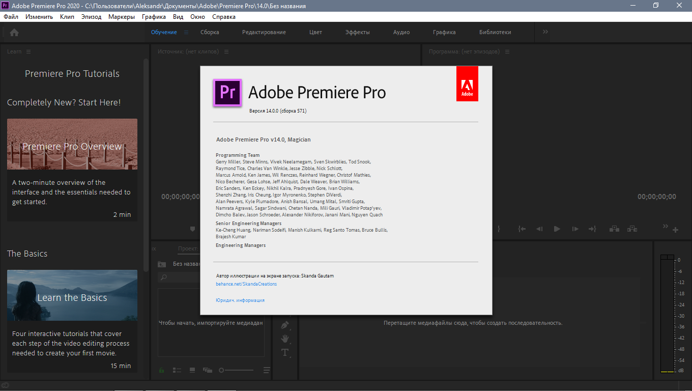
Task: Open the Клип menu
Action: [67, 17]
